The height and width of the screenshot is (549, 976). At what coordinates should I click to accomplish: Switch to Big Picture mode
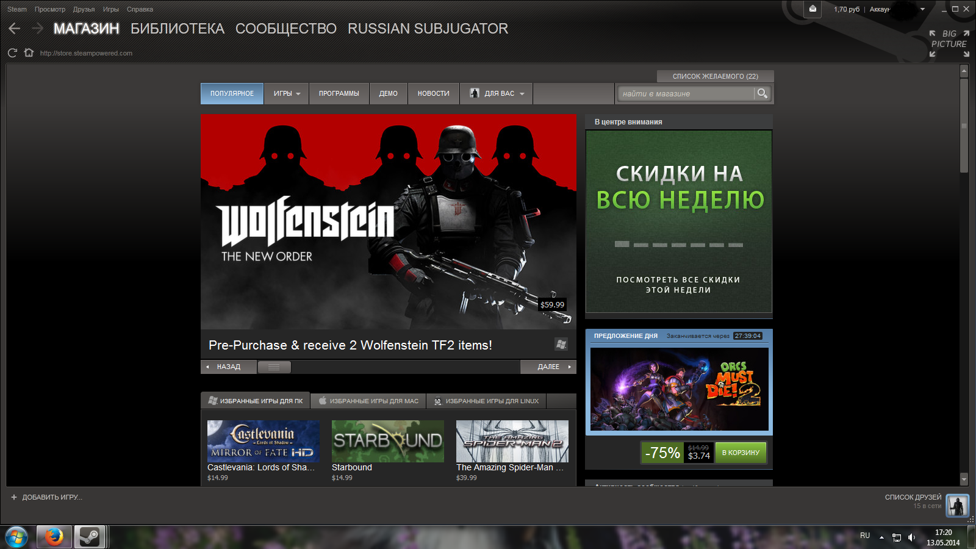(x=949, y=43)
